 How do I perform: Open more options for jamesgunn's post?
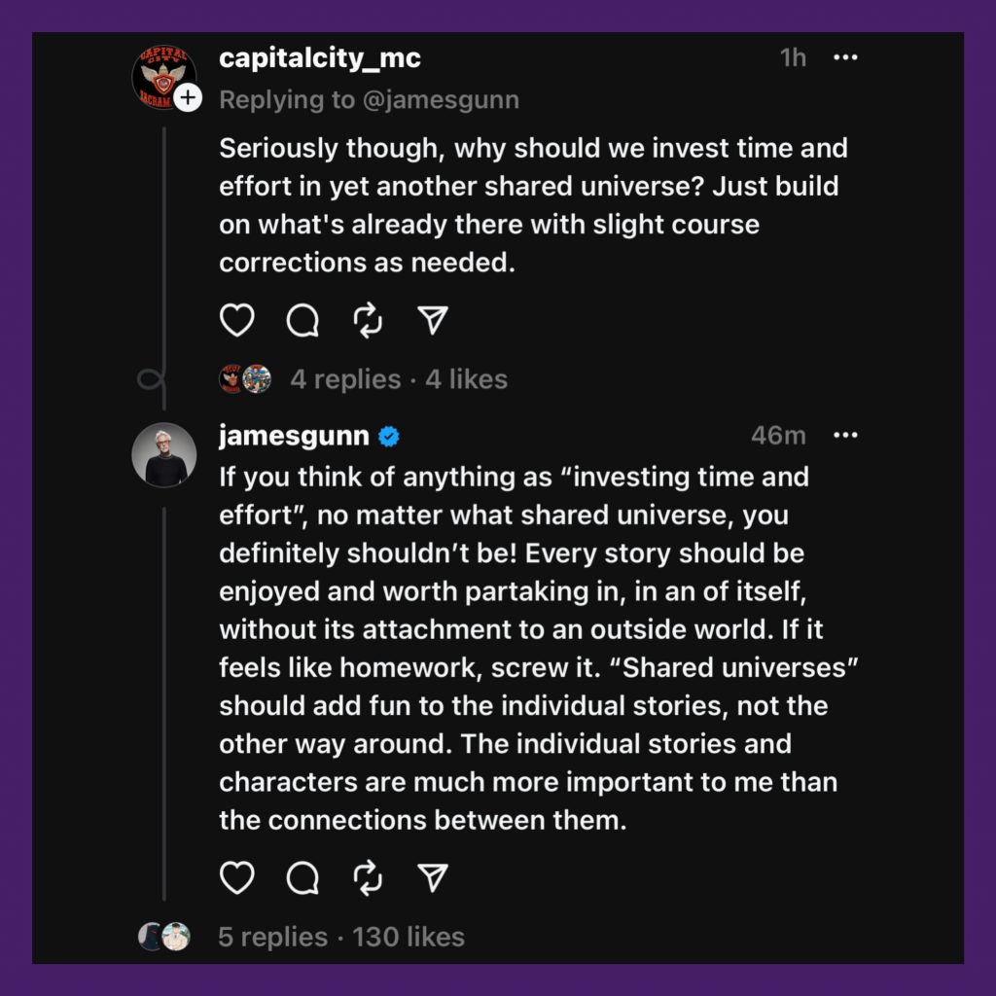point(845,435)
